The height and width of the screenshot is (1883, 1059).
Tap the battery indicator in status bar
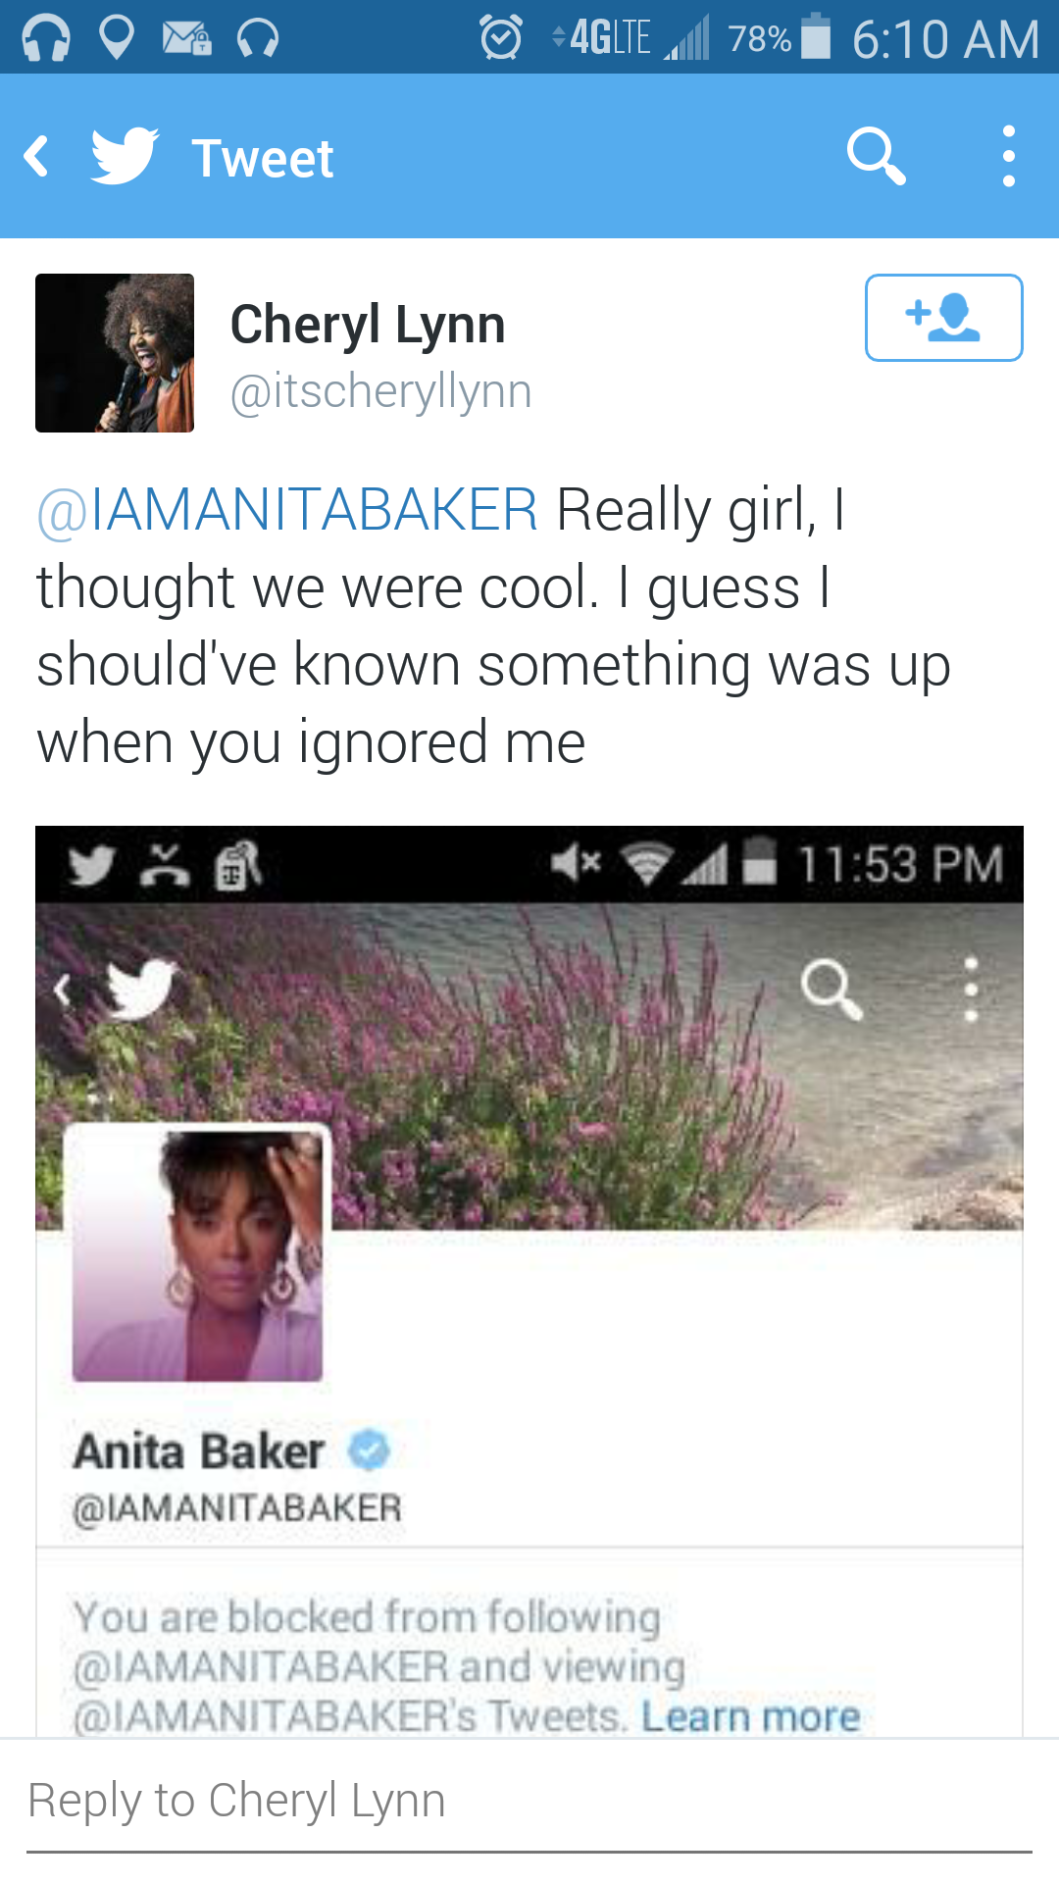tap(816, 37)
